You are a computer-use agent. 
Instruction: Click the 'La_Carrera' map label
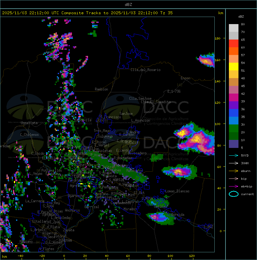tap(35, 201)
